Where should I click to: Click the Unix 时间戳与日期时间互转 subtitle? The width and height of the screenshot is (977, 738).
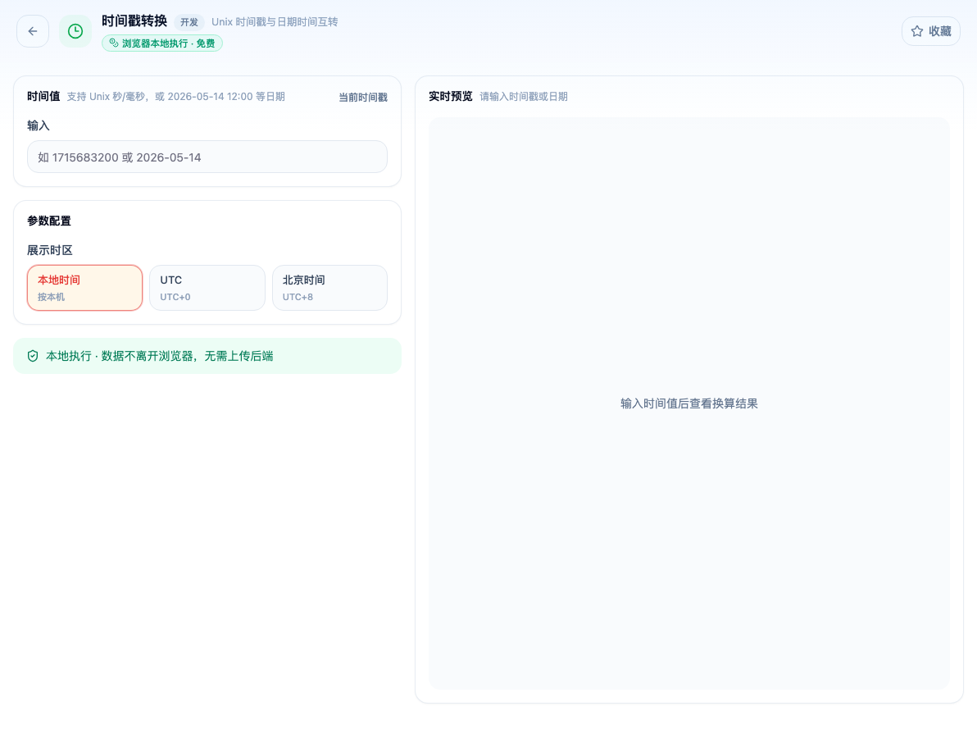tap(275, 22)
